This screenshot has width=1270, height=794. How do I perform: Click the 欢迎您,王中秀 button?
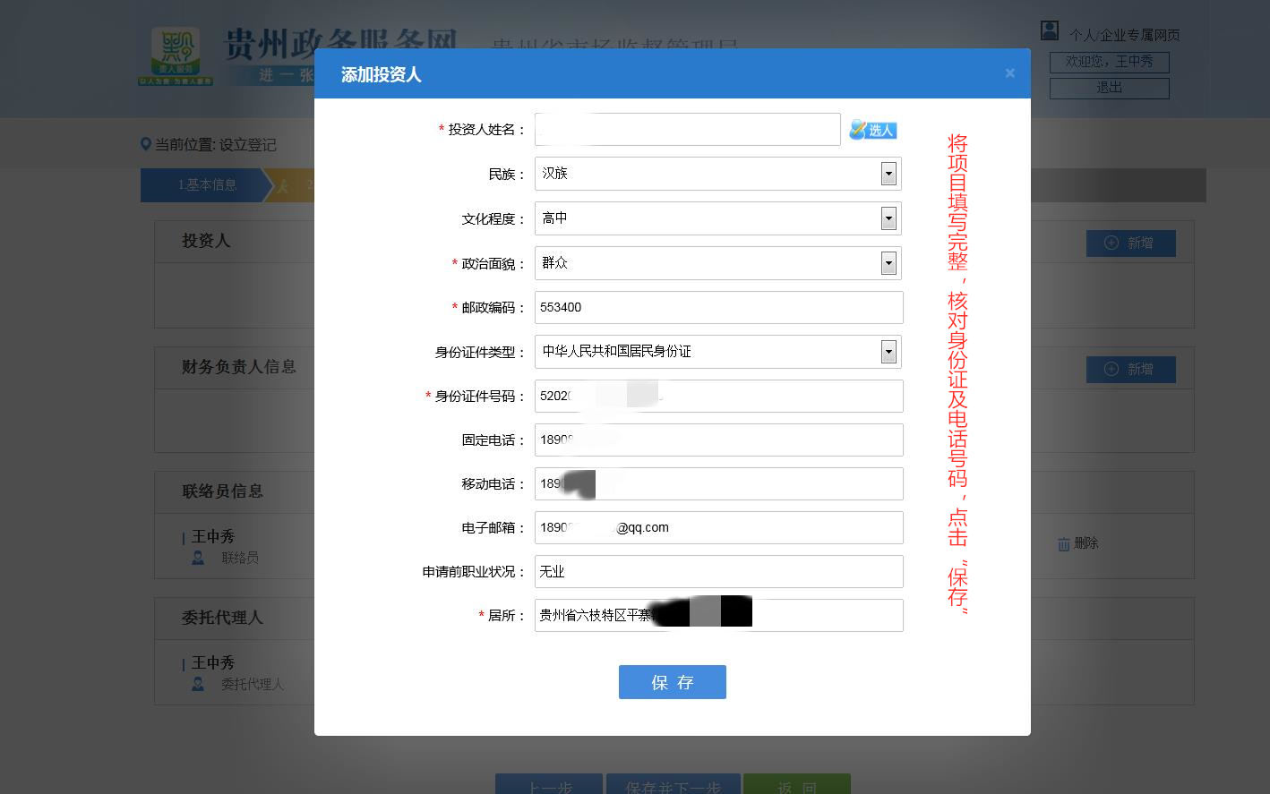click(x=1109, y=62)
